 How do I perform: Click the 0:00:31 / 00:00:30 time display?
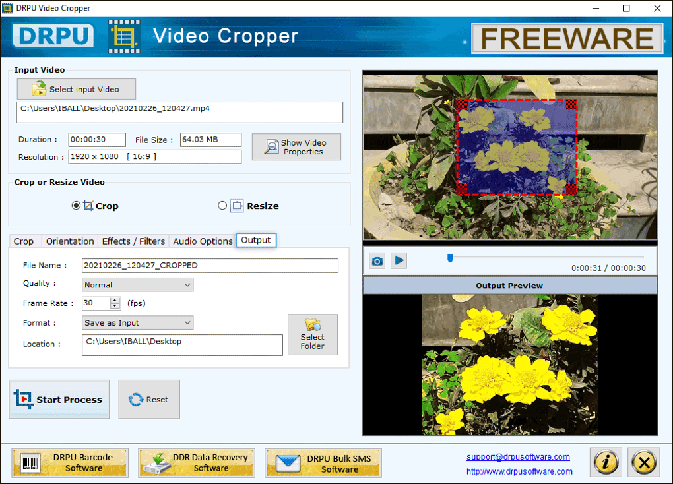(608, 268)
